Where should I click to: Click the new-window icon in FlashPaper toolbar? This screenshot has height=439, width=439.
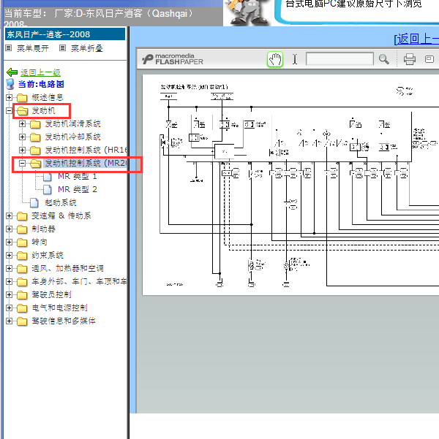tap(429, 59)
